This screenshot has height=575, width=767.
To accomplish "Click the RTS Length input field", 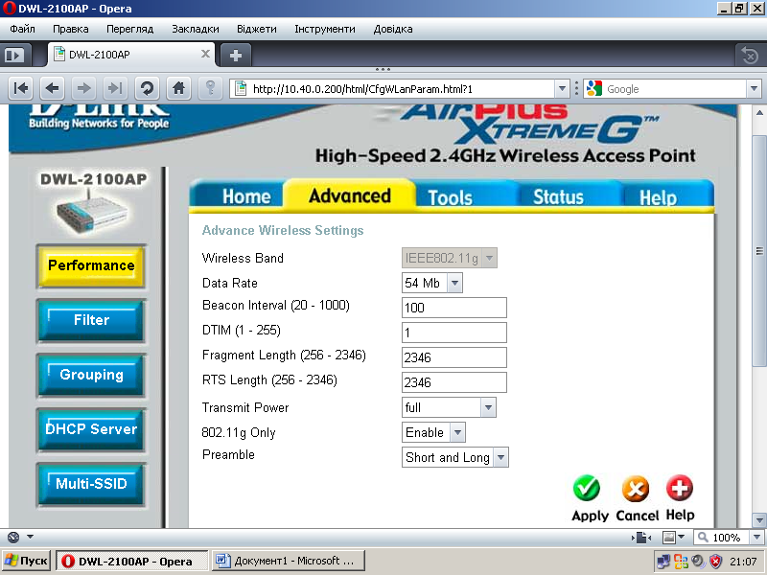I will (x=453, y=382).
